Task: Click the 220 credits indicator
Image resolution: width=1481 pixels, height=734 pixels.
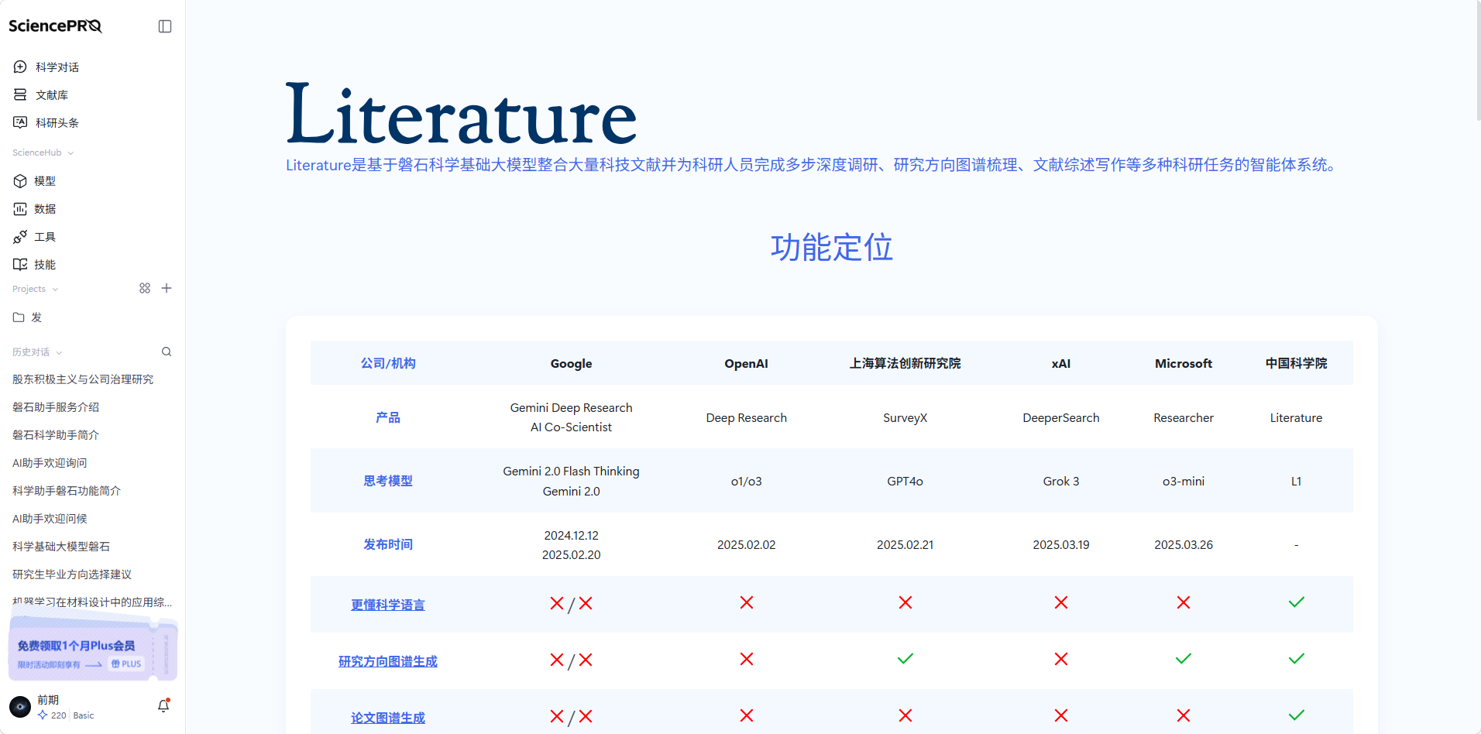Action: pyautogui.click(x=53, y=715)
